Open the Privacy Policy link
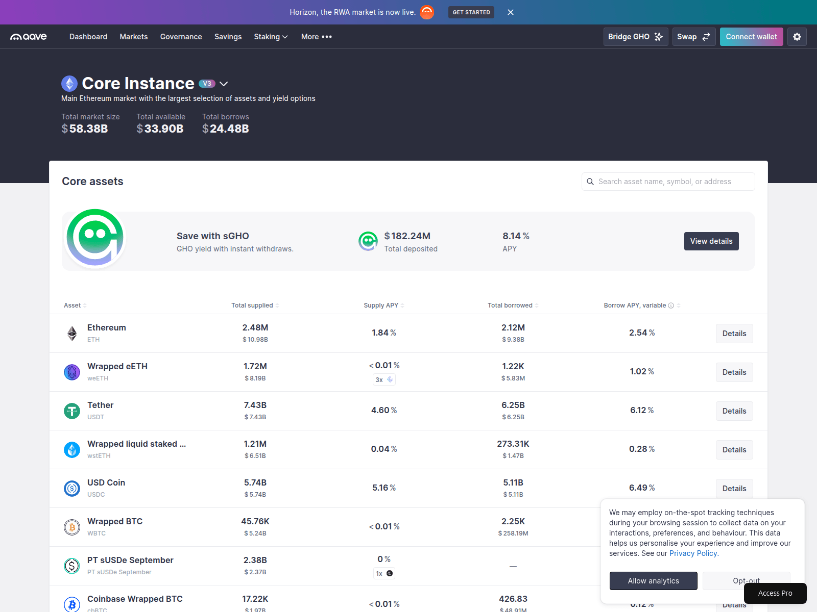The width and height of the screenshot is (817, 612). click(x=693, y=553)
